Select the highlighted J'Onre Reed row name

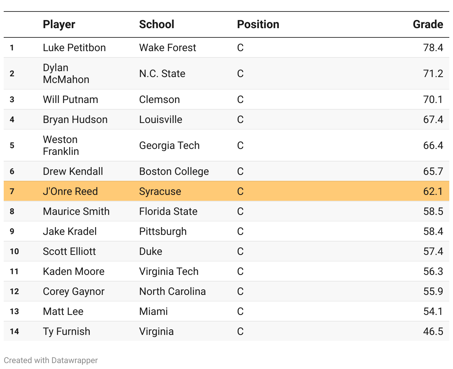pyautogui.click(x=70, y=192)
